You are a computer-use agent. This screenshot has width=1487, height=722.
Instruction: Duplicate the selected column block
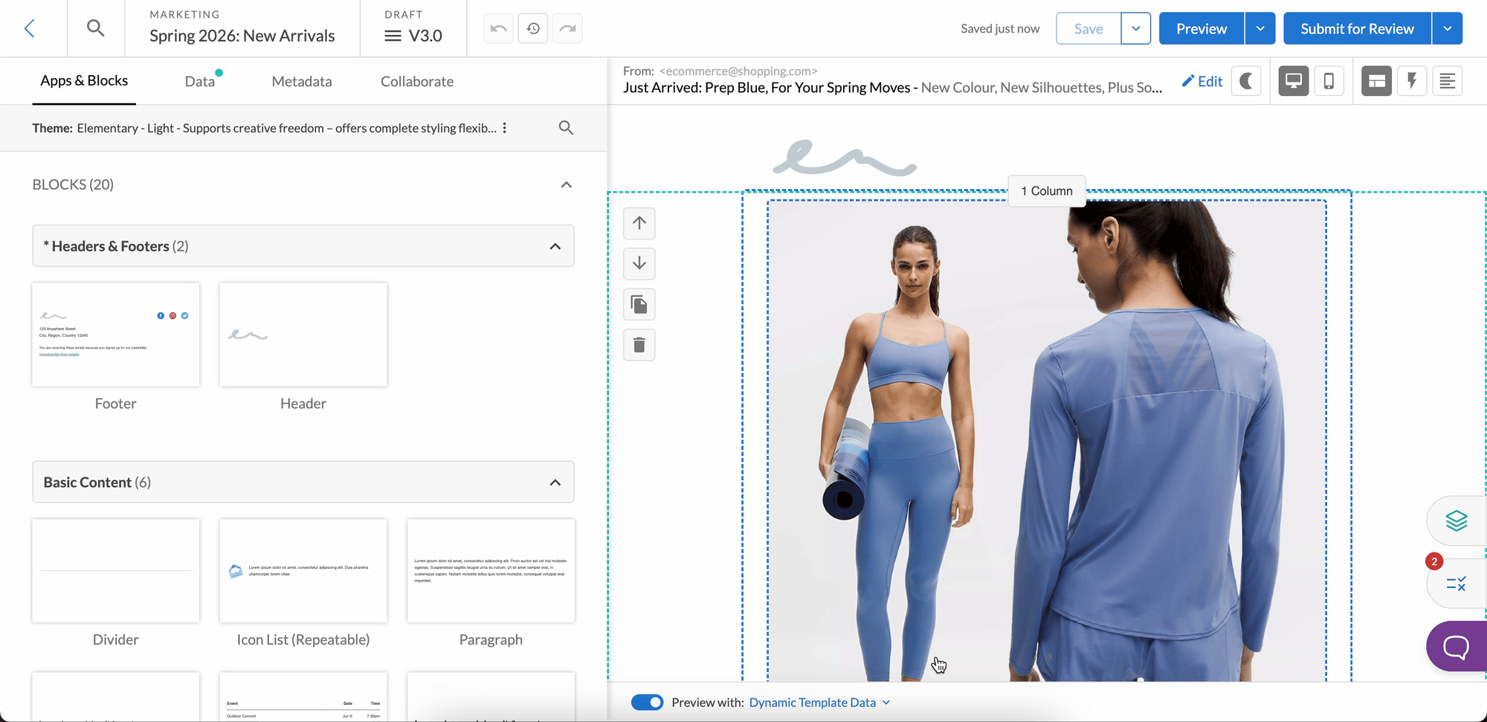639,304
